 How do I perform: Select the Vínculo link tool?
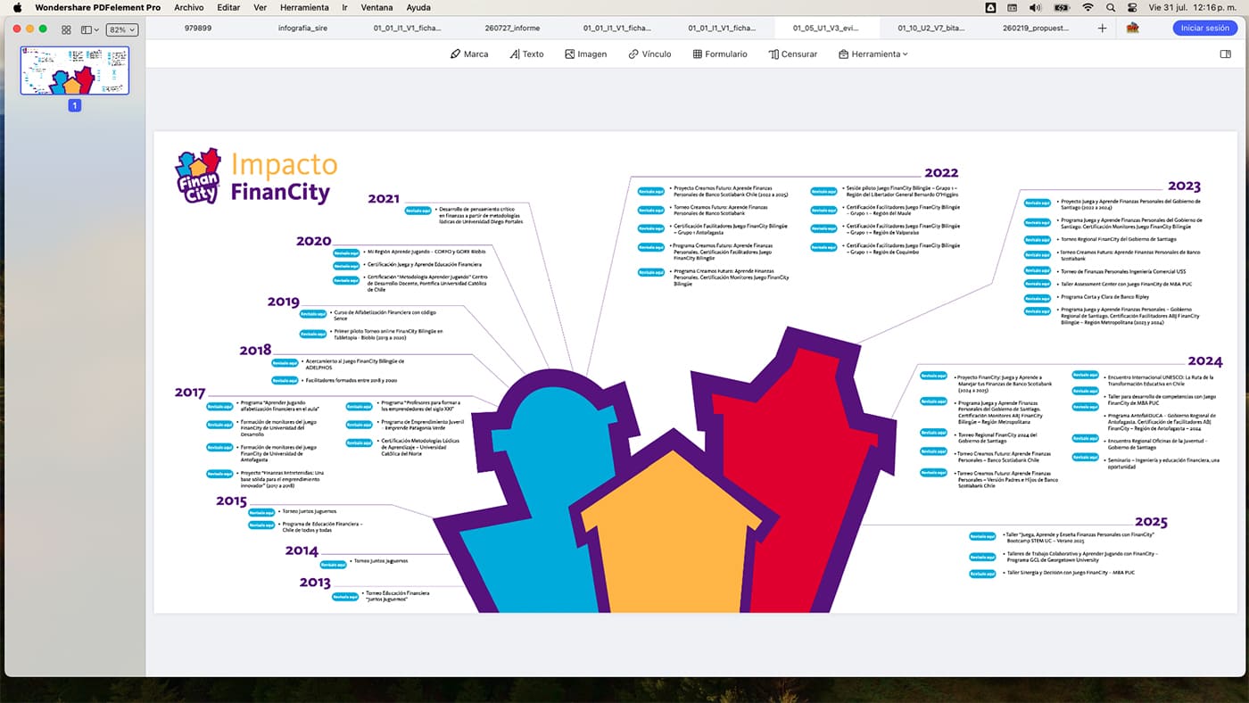(x=649, y=54)
